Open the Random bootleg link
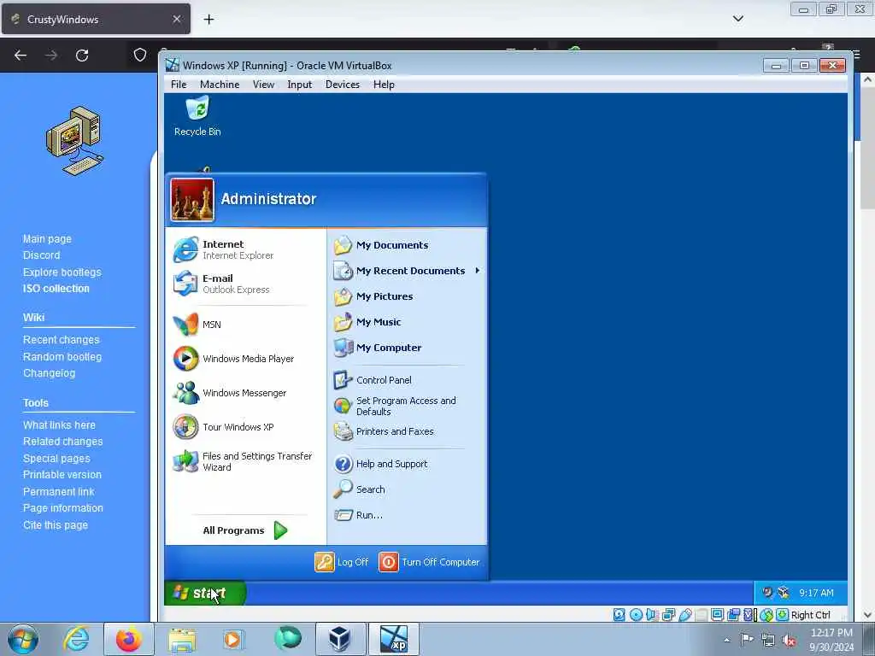The width and height of the screenshot is (875, 656). [x=62, y=356]
